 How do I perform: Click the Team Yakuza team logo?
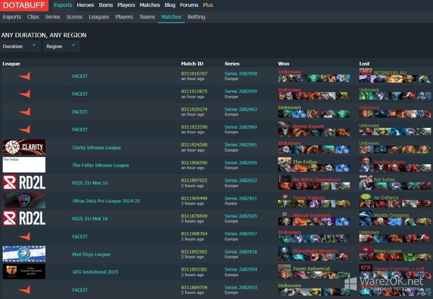pos(284,197)
